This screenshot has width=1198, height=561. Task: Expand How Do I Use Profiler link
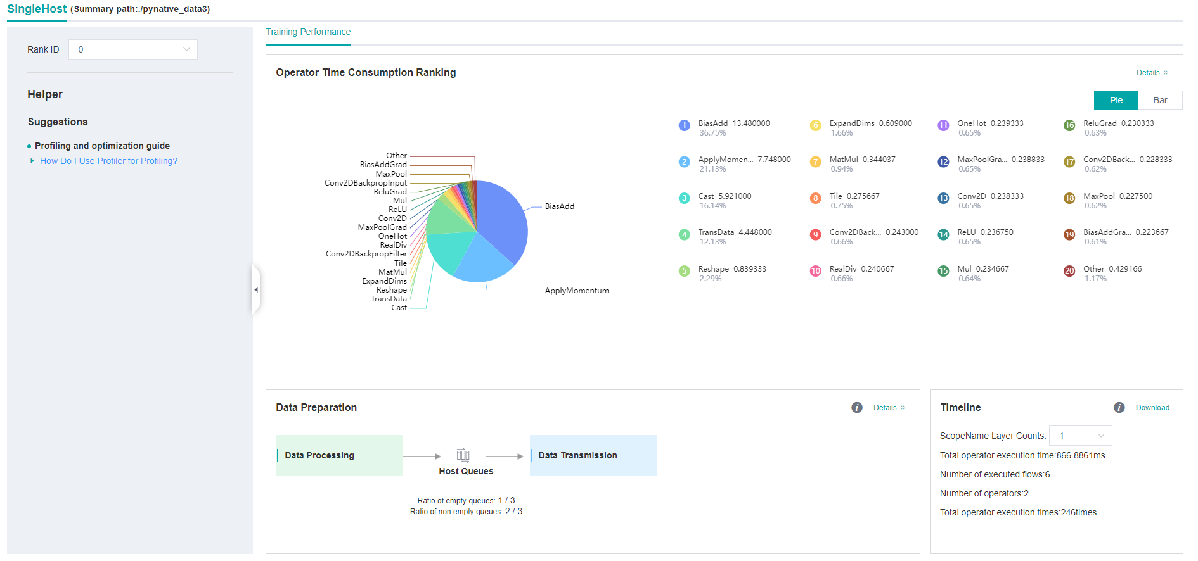[x=108, y=161]
